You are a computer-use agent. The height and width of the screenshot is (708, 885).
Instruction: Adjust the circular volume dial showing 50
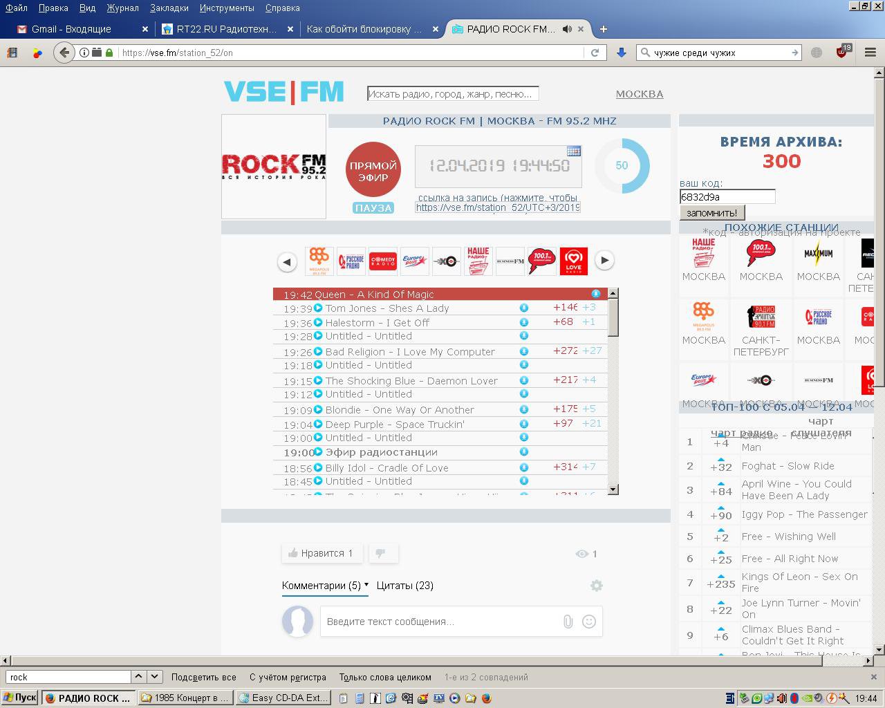pyautogui.click(x=622, y=166)
